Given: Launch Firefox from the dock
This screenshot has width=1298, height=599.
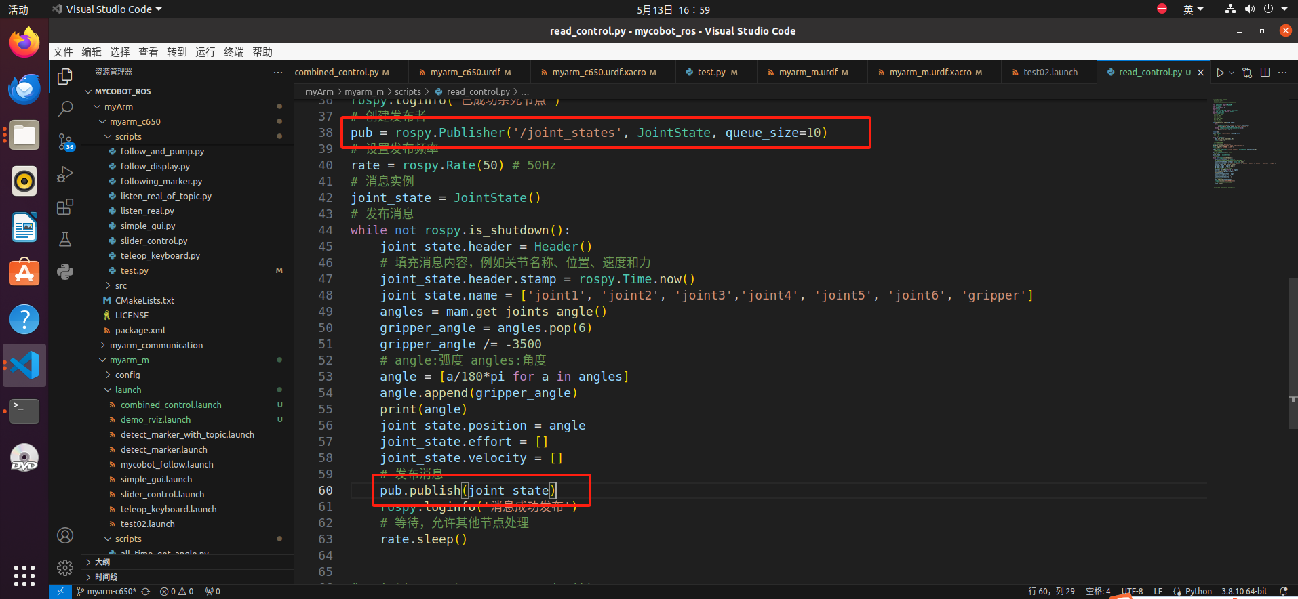Looking at the screenshot, I should click(x=24, y=43).
